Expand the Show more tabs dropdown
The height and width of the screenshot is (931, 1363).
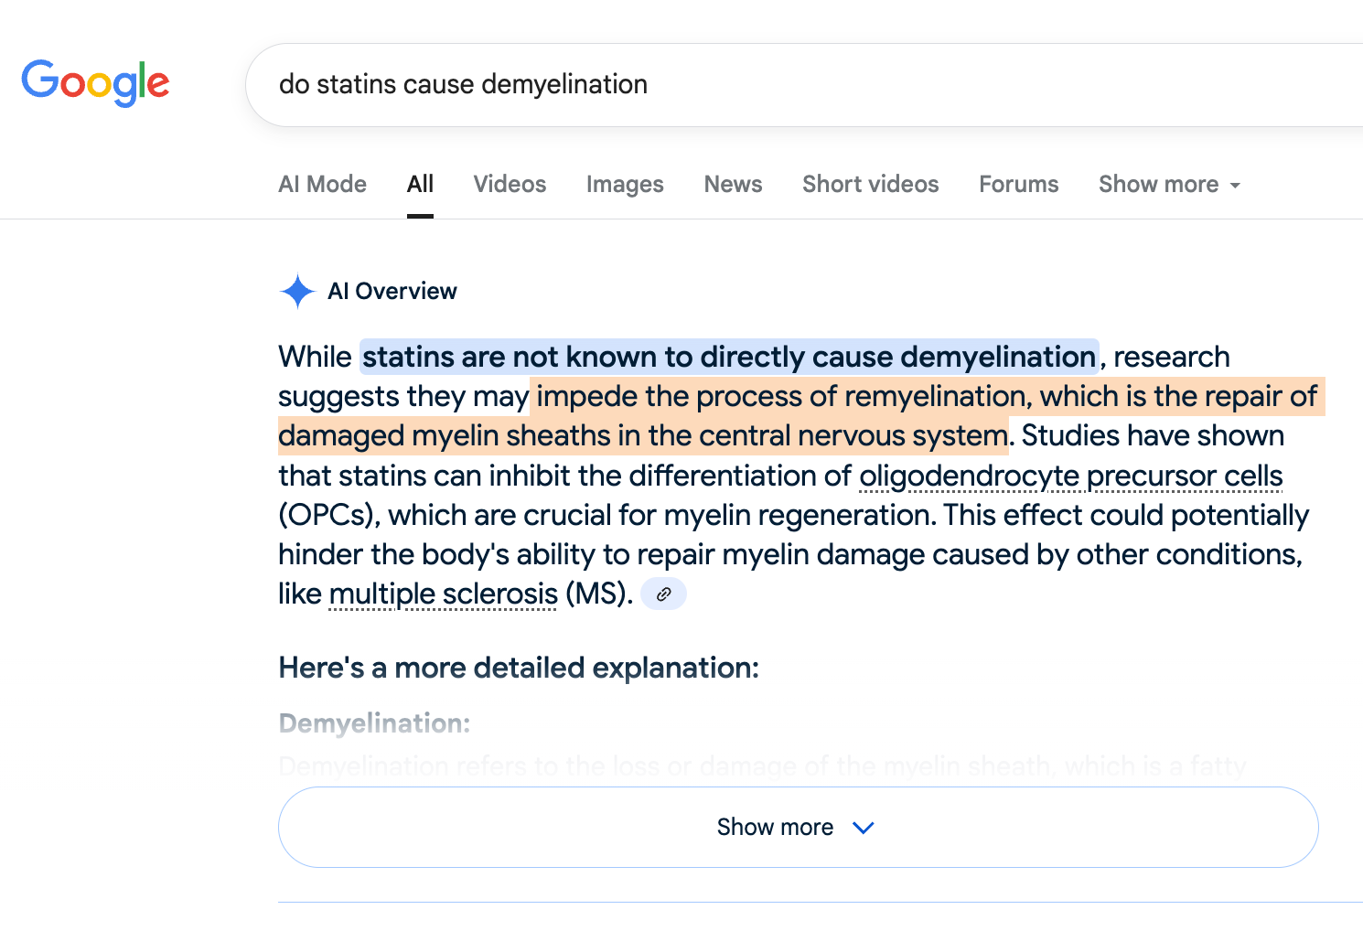coord(1169,185)
